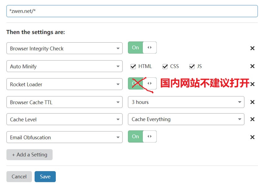Click the Add a Setting button

point(29,155)
